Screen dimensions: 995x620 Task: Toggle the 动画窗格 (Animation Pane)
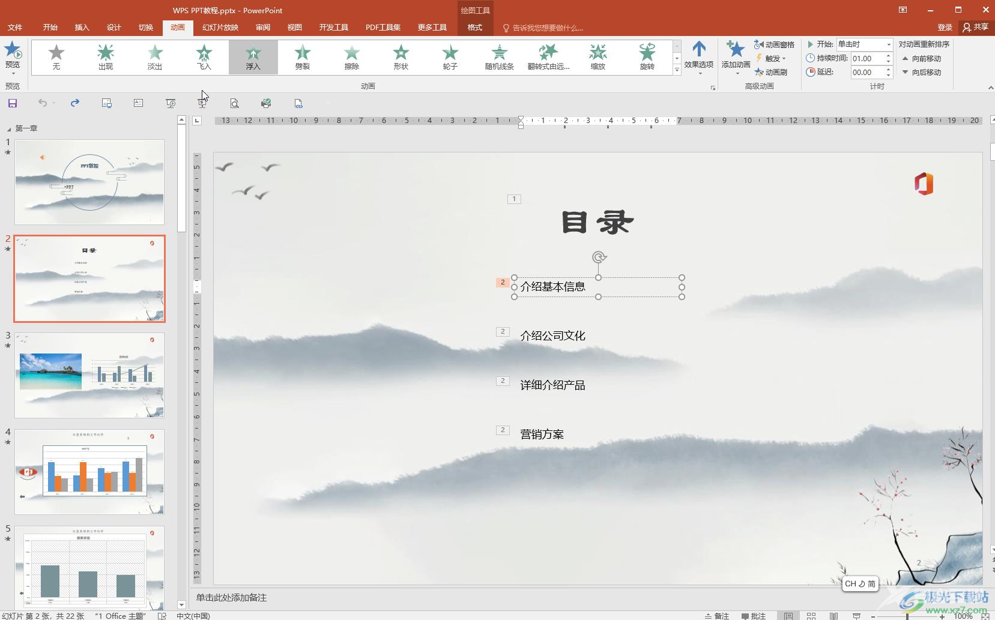click(x=774, y=44)
